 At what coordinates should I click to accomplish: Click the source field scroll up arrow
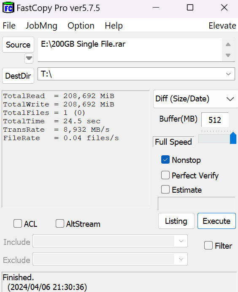pos(228,45)
